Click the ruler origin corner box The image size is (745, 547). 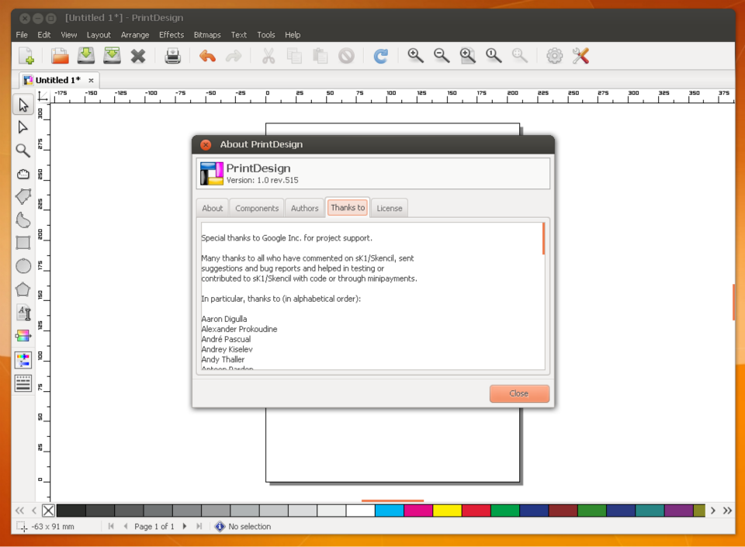[43, 96]
